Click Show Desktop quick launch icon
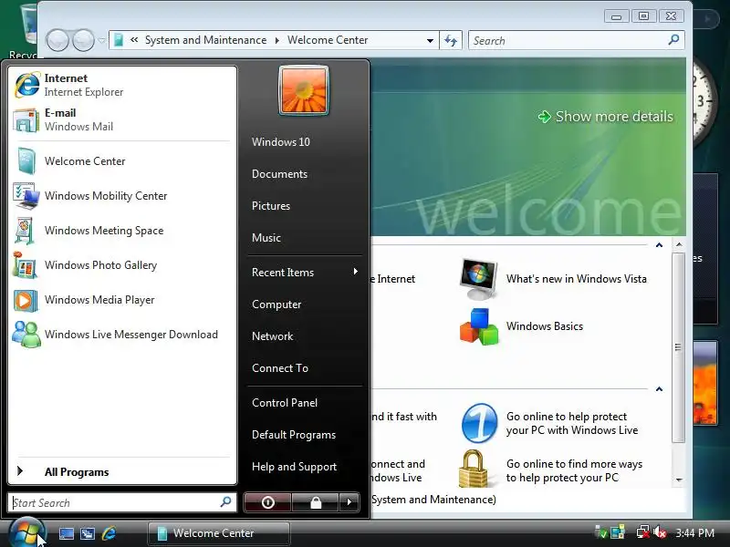This screenshot has height=547, width=730. tap(66, 533)
